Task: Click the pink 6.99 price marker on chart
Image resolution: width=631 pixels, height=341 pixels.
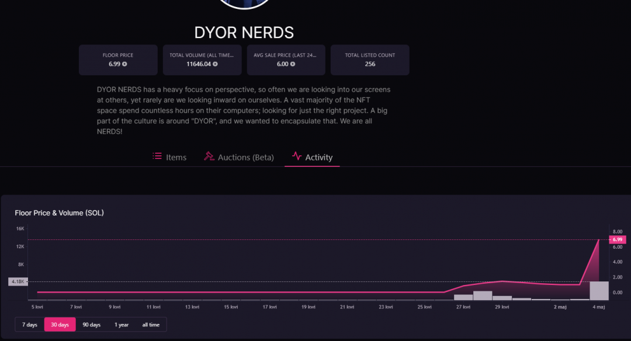Action: (618, 240)
